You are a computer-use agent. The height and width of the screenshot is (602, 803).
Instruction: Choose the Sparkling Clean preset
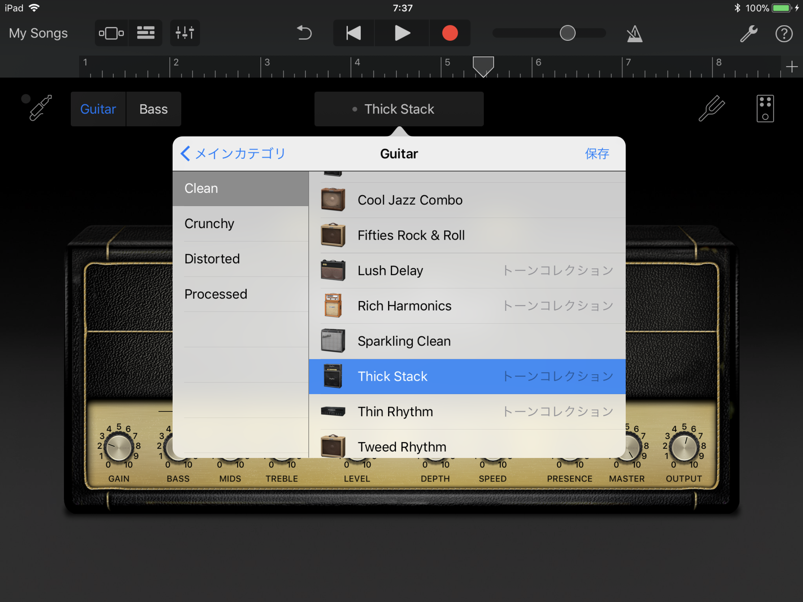(x=467, y=341)
